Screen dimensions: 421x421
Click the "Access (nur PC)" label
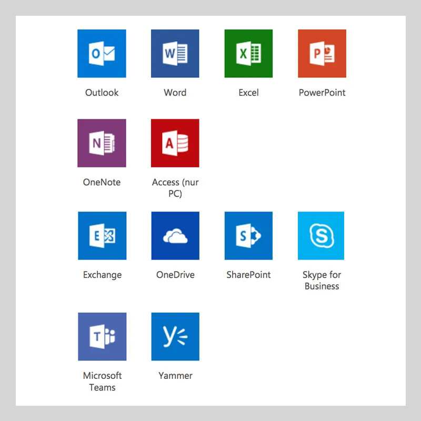[x=175, y=188]
